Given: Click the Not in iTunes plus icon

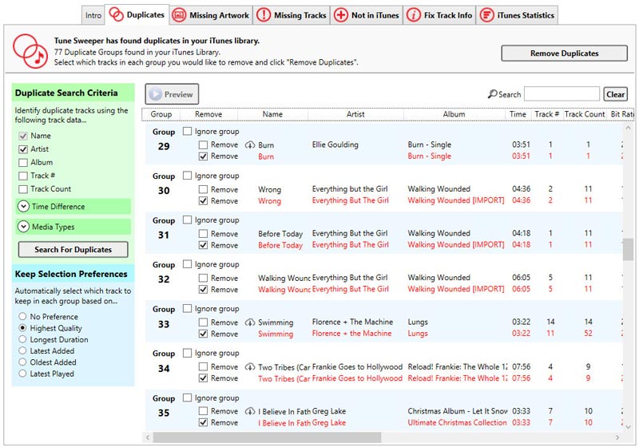Looking at the screenshot, I should (x=341, y=15).
